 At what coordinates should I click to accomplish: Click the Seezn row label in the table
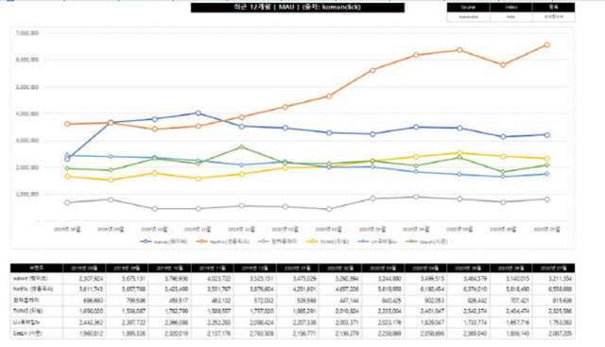(x=27, y=333)
